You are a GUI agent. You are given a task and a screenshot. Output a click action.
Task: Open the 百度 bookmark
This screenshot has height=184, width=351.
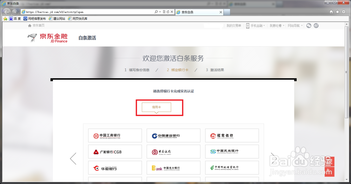pyautogui.click(x=15, y=19)
